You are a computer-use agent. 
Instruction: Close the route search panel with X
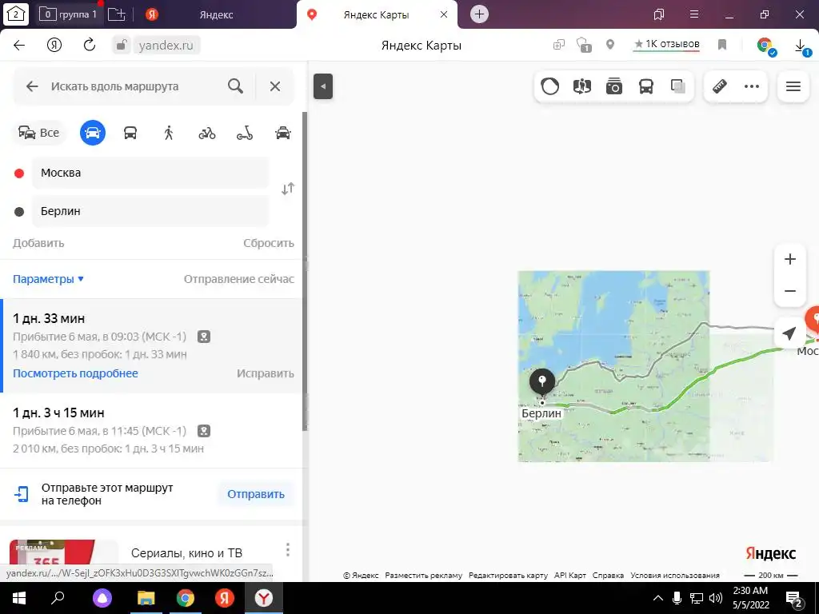[x=275, y=86]
